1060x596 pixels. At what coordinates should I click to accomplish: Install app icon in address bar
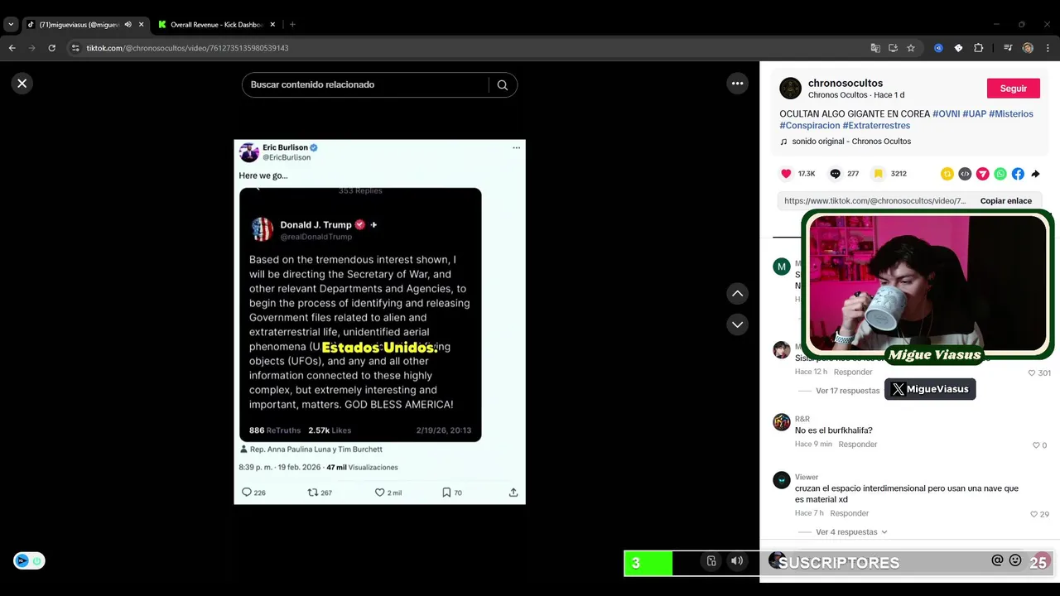pyautogui.click(x=893, y=48)
